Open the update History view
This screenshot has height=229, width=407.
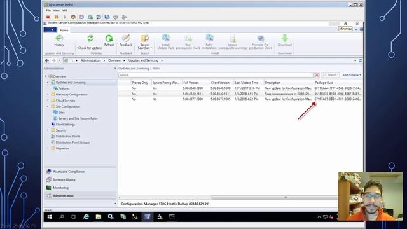click(59, 41)
